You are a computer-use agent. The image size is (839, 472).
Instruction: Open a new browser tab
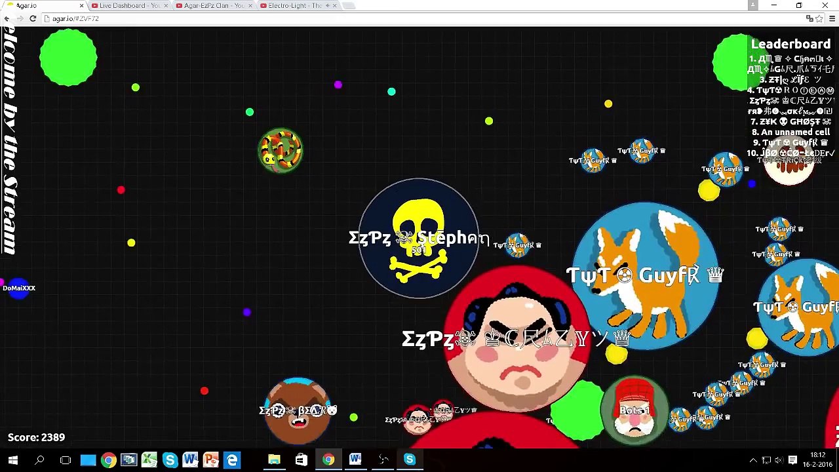(349, 5)
